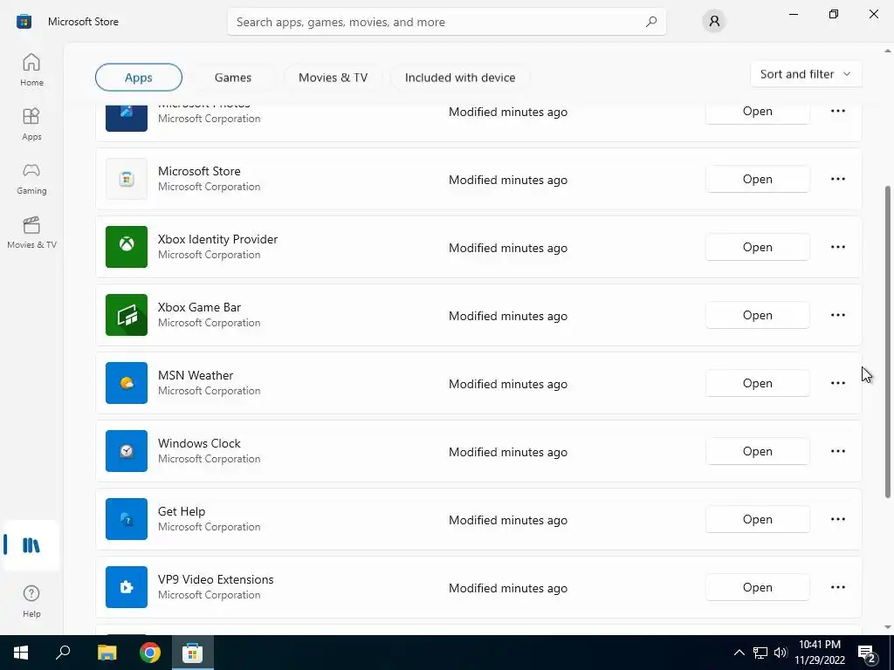
Task: Select the Games filter tab
Action: [x=232, y=78]
